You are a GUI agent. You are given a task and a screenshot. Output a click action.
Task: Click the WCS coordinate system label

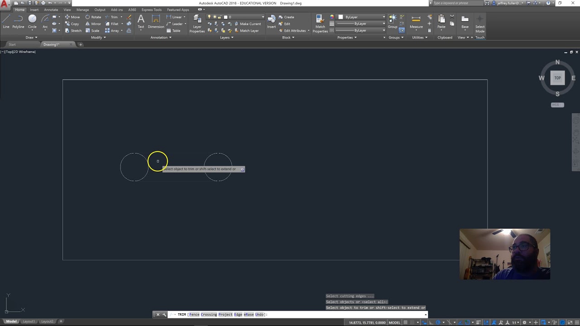pos(557,105)
